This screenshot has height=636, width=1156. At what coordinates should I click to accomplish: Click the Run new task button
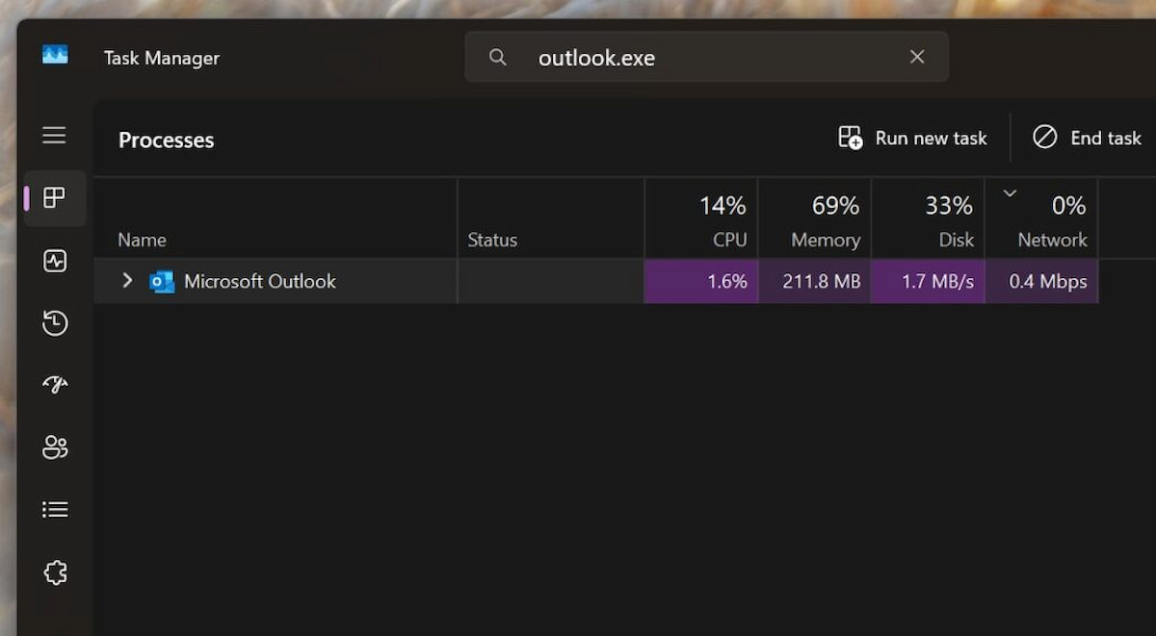[911, 138]
